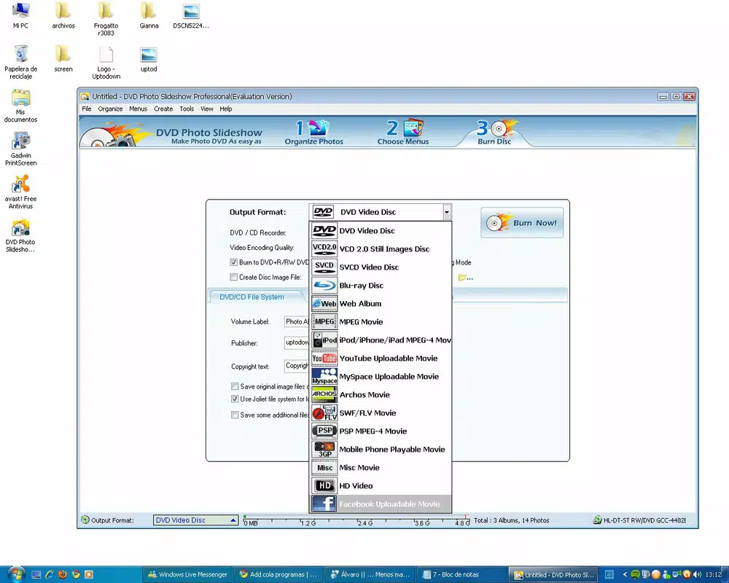
Task: Open Logo - Uptodown file on desktop
Action: point(106,62)
